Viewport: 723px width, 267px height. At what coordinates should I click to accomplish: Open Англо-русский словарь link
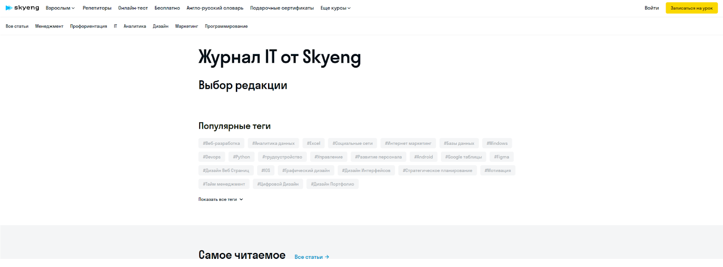pyautogui.click(x=215, y=8)
